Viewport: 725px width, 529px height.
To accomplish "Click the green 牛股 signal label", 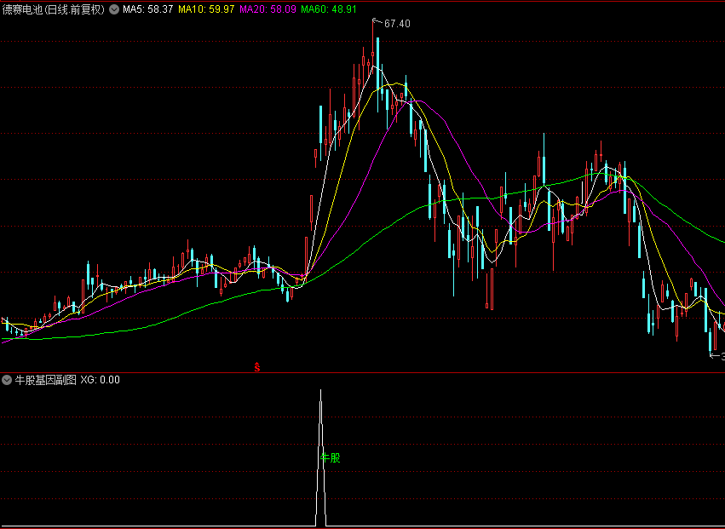I will click(331, 457).
